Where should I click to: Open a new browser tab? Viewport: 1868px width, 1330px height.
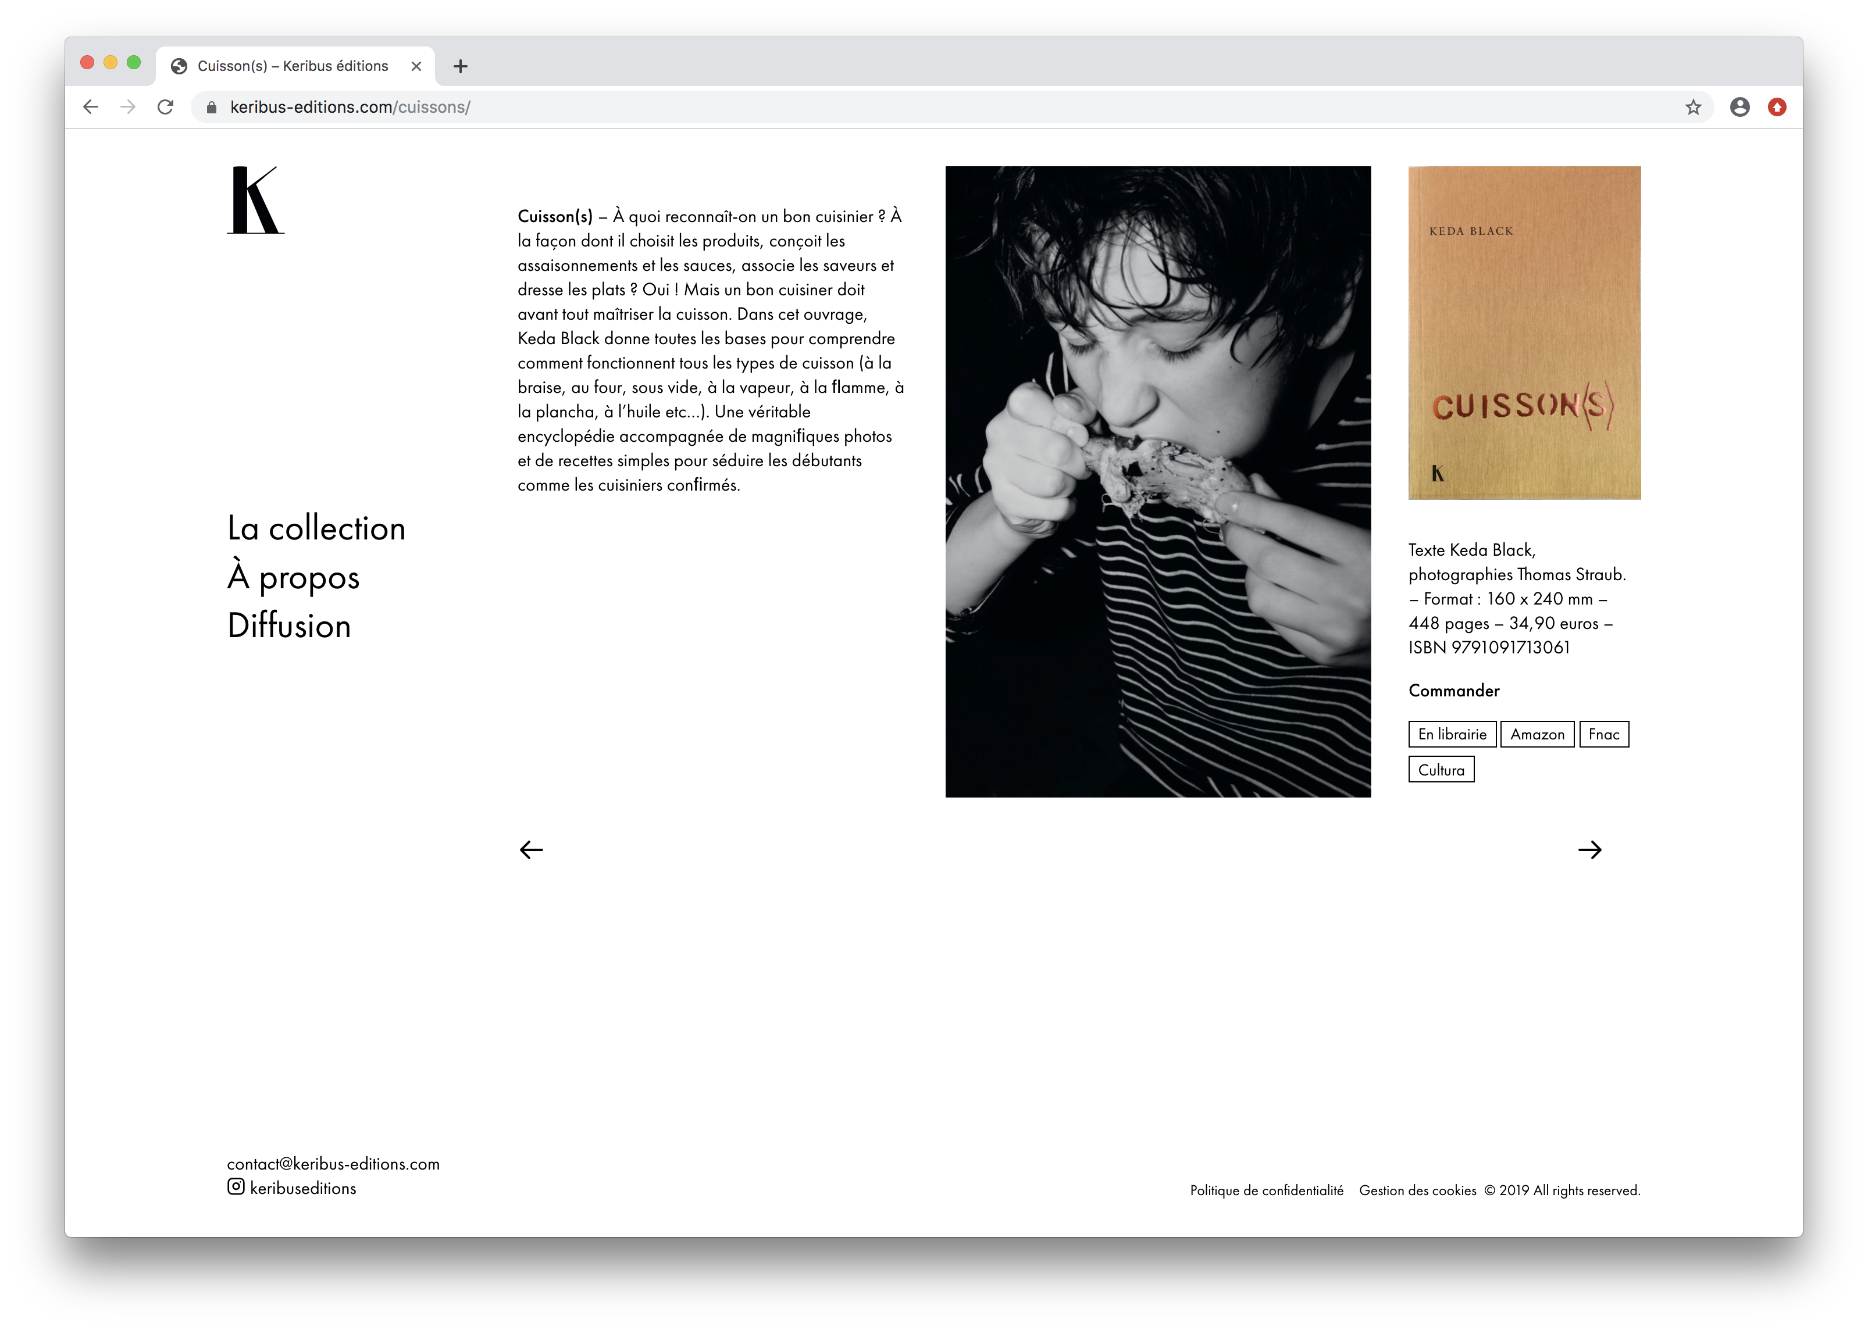[461, 66]
